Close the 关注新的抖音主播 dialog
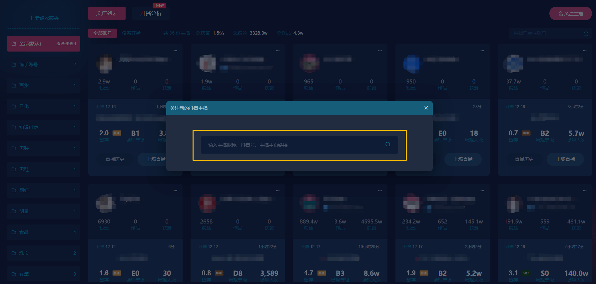The height and width of the screenshot is (284, 596). tap(426, 108)
